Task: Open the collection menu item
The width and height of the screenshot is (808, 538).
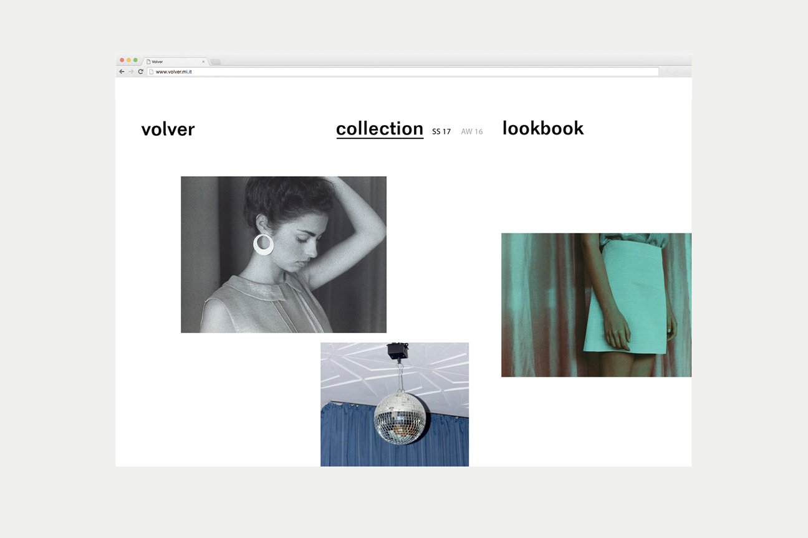Action: 380,129
